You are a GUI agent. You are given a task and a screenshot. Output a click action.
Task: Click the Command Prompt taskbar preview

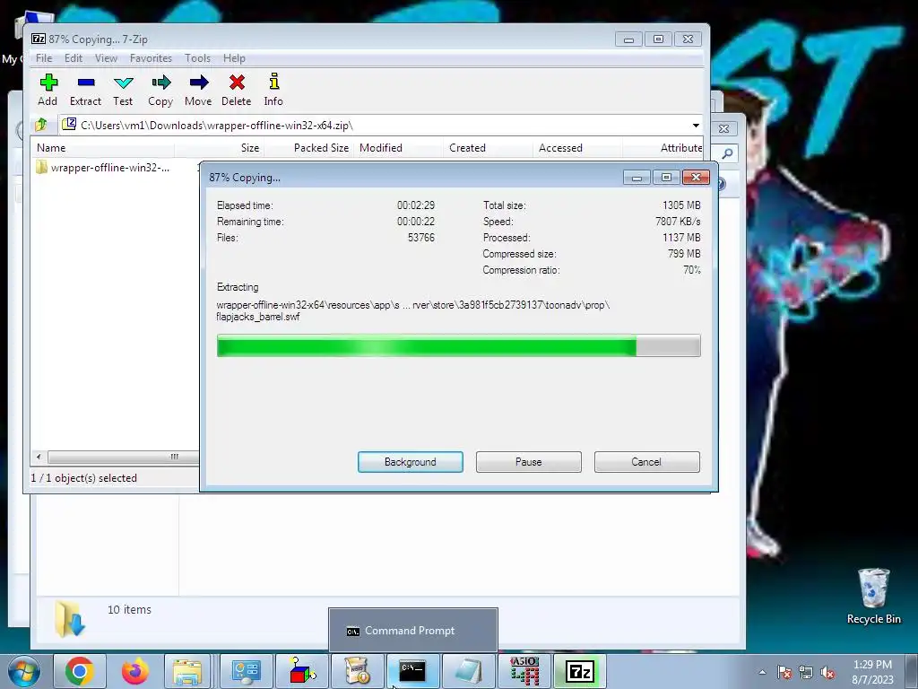413,631
